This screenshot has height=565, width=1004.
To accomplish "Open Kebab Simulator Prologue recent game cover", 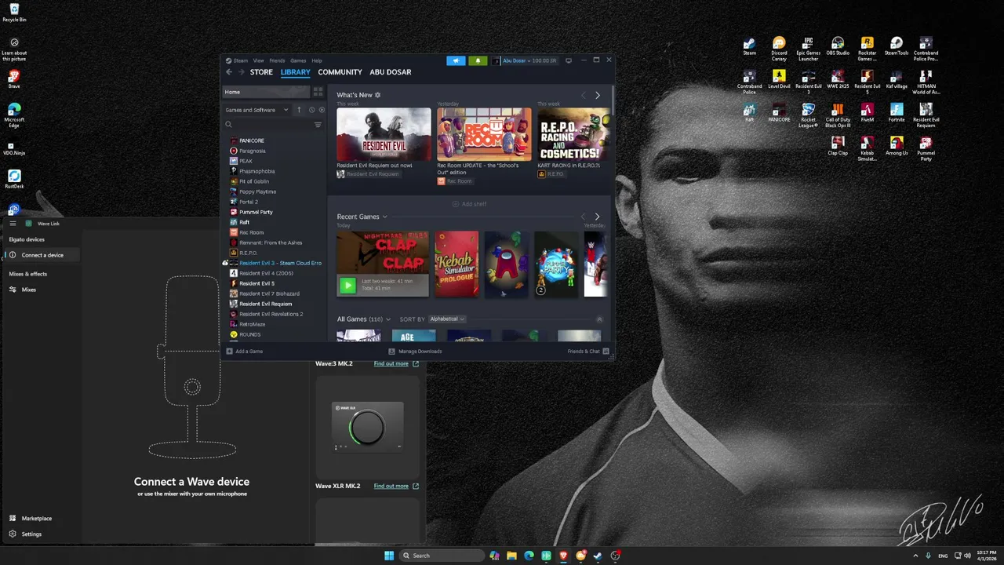I will click(457, 264).
